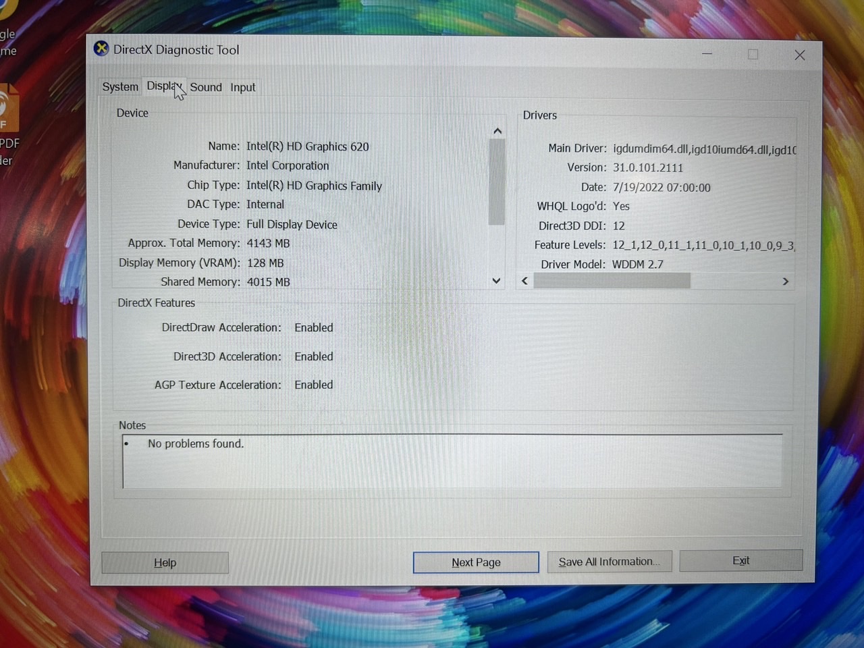This screenshot has width=864, height=648.
Task: Go to the Input tab
Action: pyautogui.click(x=243, y=87)
